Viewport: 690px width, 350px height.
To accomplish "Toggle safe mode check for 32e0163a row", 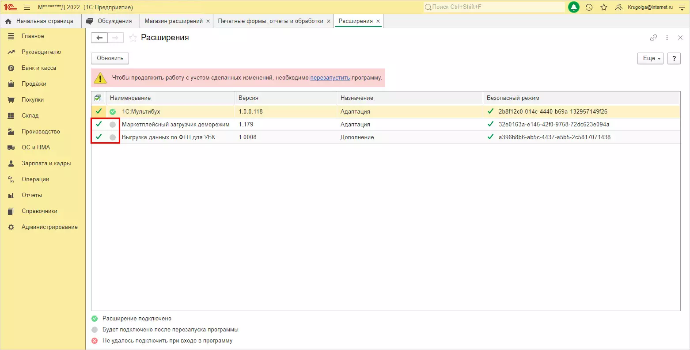I will point(490,124).
